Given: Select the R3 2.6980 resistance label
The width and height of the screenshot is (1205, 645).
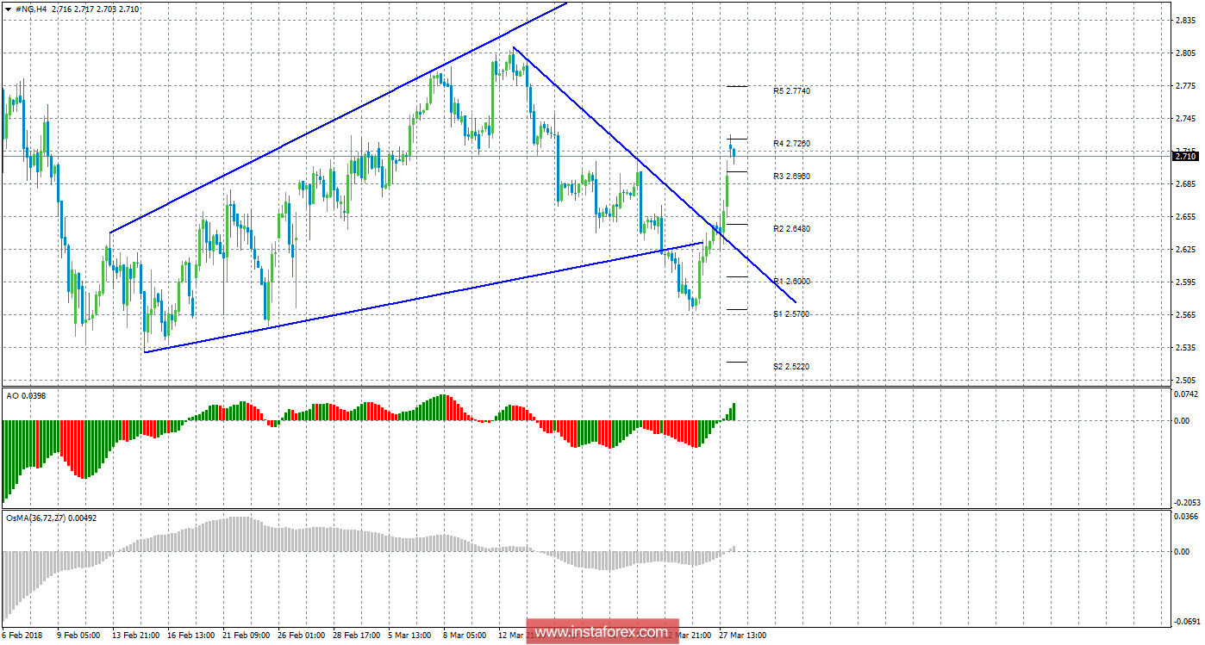Looking at the screenshot, I should 791,176.
